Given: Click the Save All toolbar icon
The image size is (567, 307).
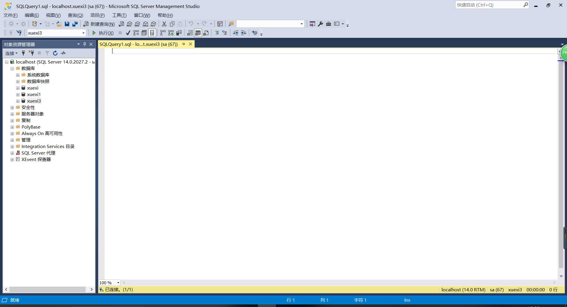Looking at the screenshot, I should [75, 24].
